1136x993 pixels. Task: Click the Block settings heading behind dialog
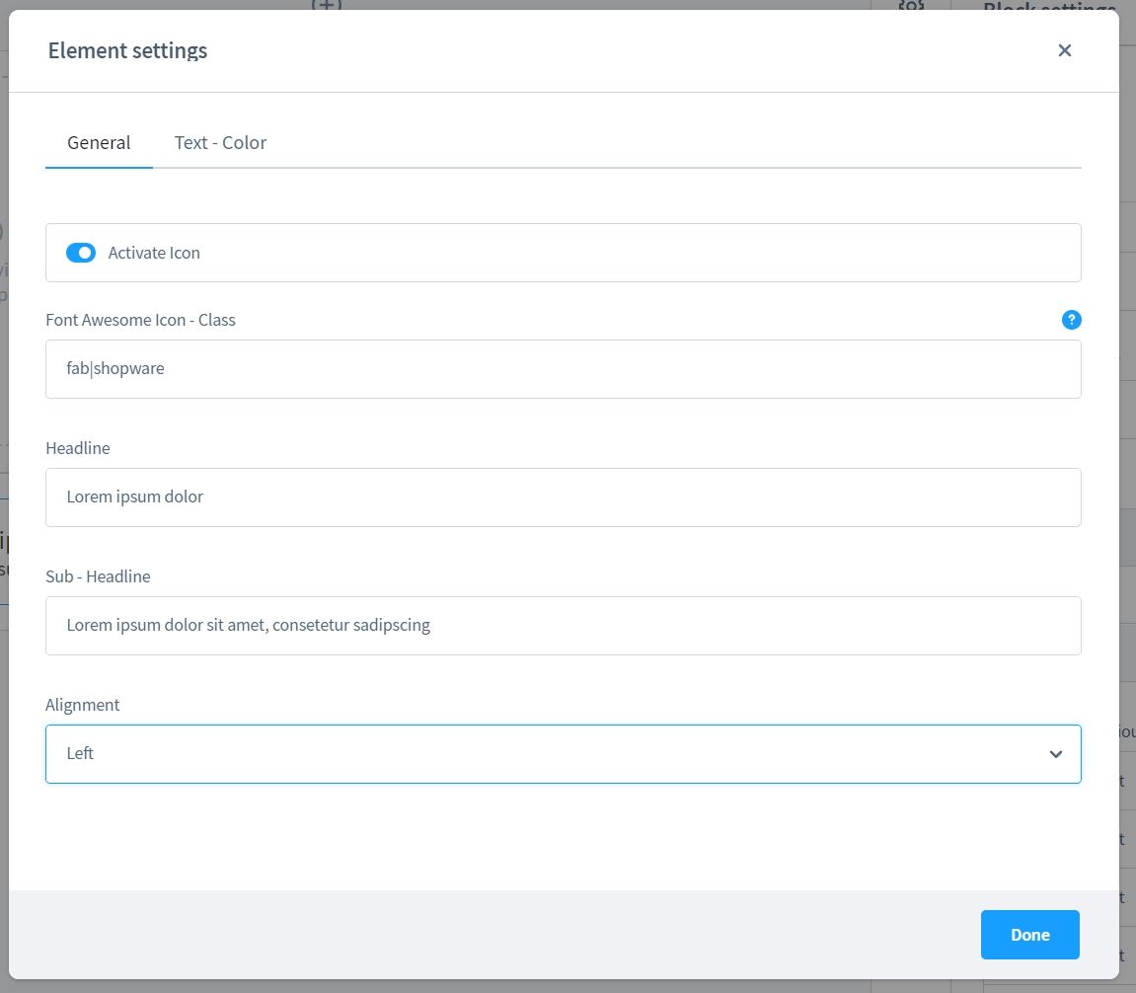(x=1049, y=6)
